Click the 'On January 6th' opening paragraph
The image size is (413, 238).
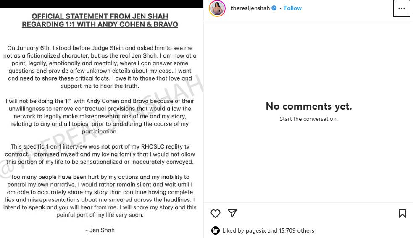pos(100,67)
